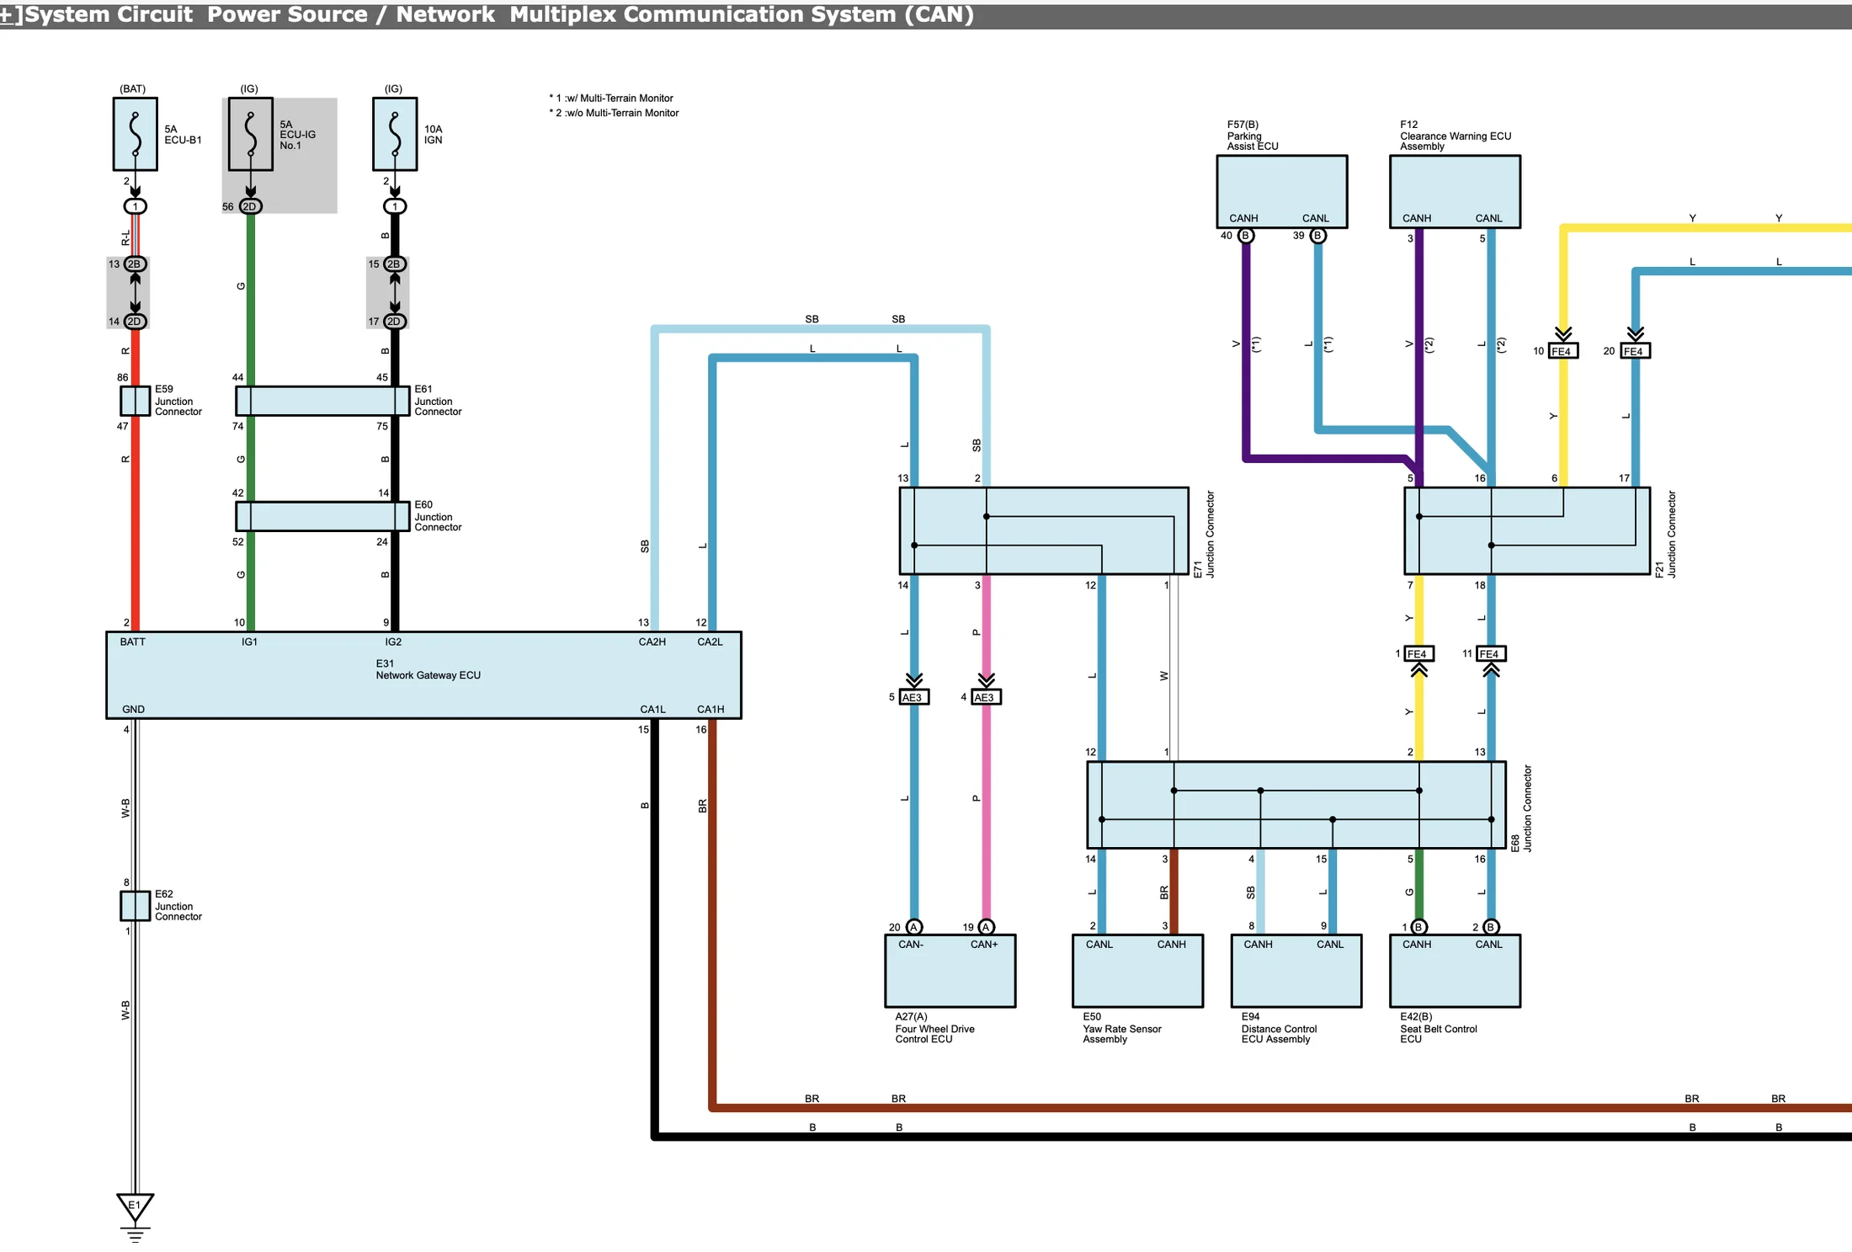Viewport: 1852px width, 1252px height.
Task: Click the red R wire entering BATT
Action: (136, 522)
